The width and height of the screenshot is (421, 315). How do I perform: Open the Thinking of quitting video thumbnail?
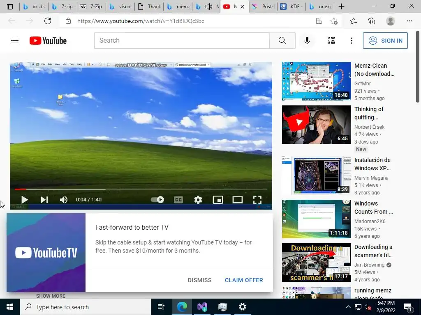316,125
